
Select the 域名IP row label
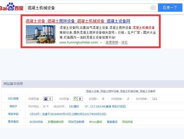pos(13,106)
